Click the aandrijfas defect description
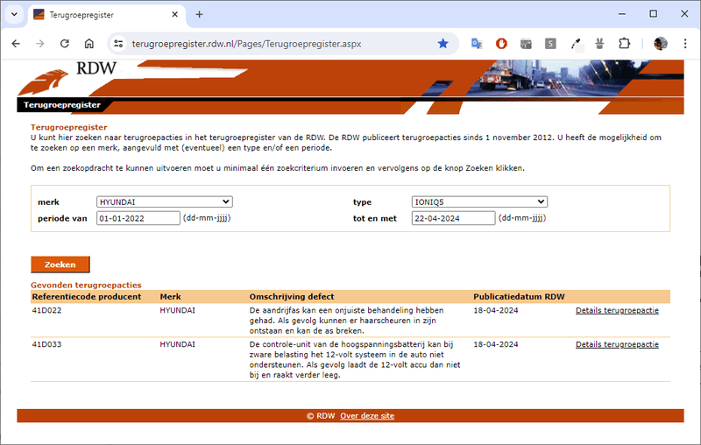Image resolution: width=701 pixels, height=445 pixels. [346, 321]
